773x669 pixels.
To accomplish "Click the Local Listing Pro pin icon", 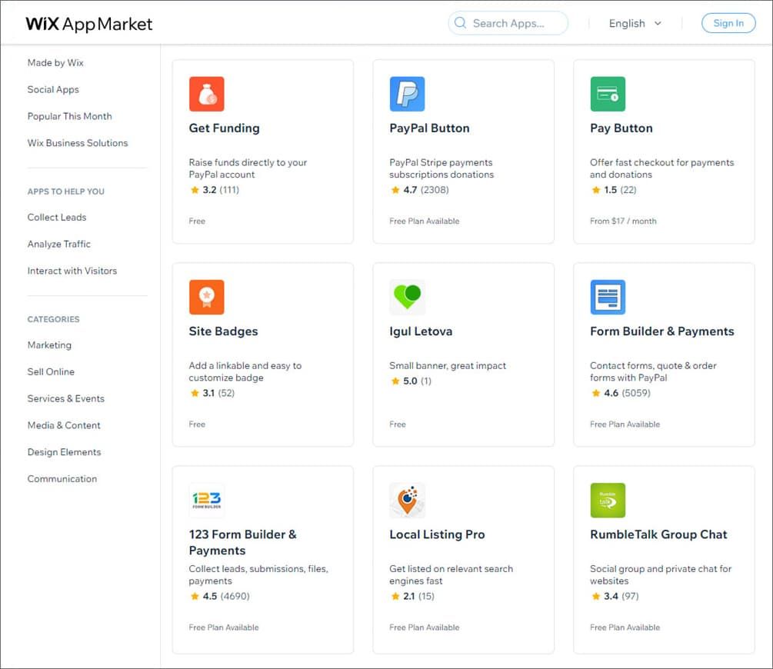I will (407, 500).
